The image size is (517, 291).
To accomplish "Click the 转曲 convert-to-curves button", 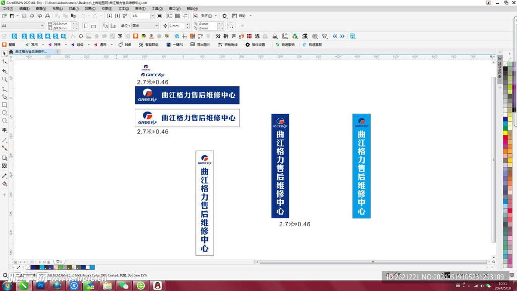I will pyautogui.click(x=125, y=44).
